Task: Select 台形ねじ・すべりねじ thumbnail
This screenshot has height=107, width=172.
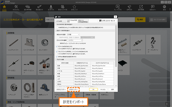Action: coord(45,65)
